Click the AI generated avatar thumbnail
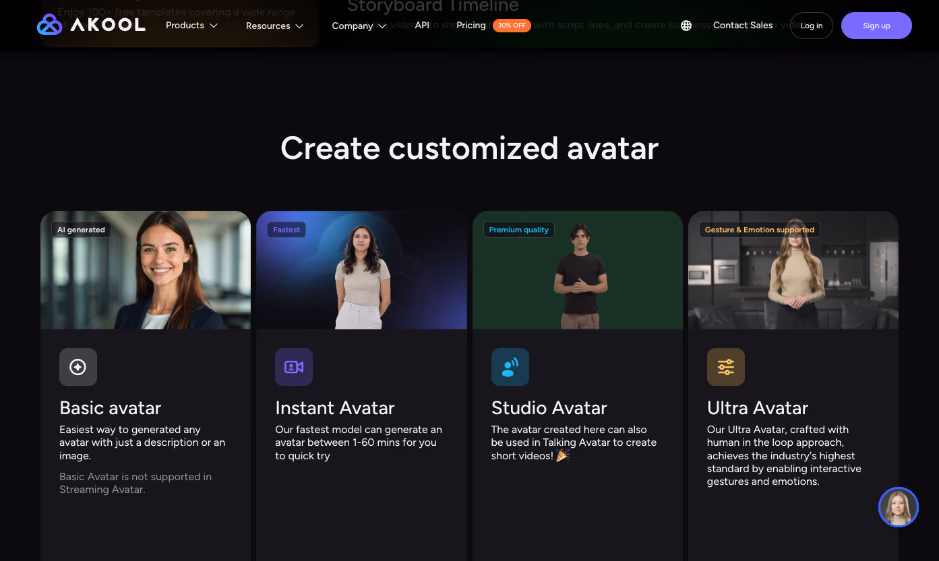The image size is (939, 561). tap(146, 270)
